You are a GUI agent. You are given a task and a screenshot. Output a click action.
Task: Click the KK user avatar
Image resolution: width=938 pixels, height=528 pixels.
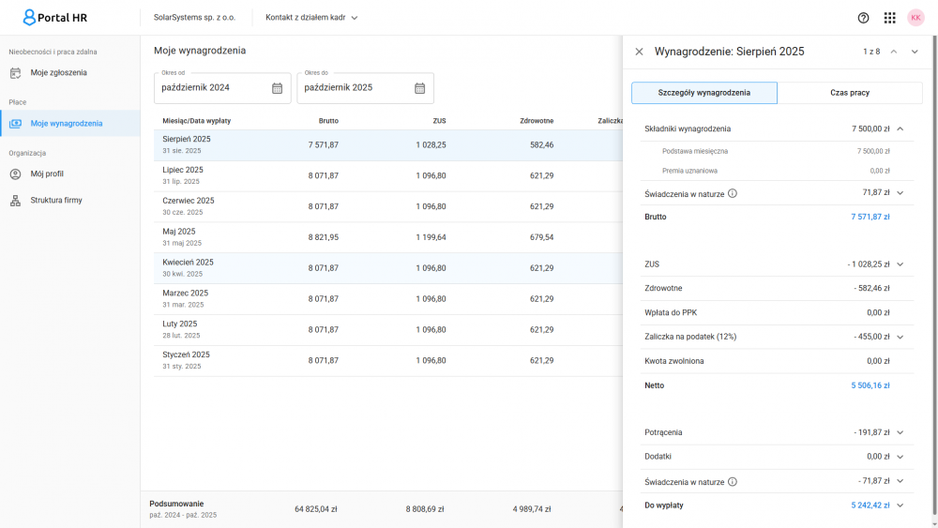point(915,18)
